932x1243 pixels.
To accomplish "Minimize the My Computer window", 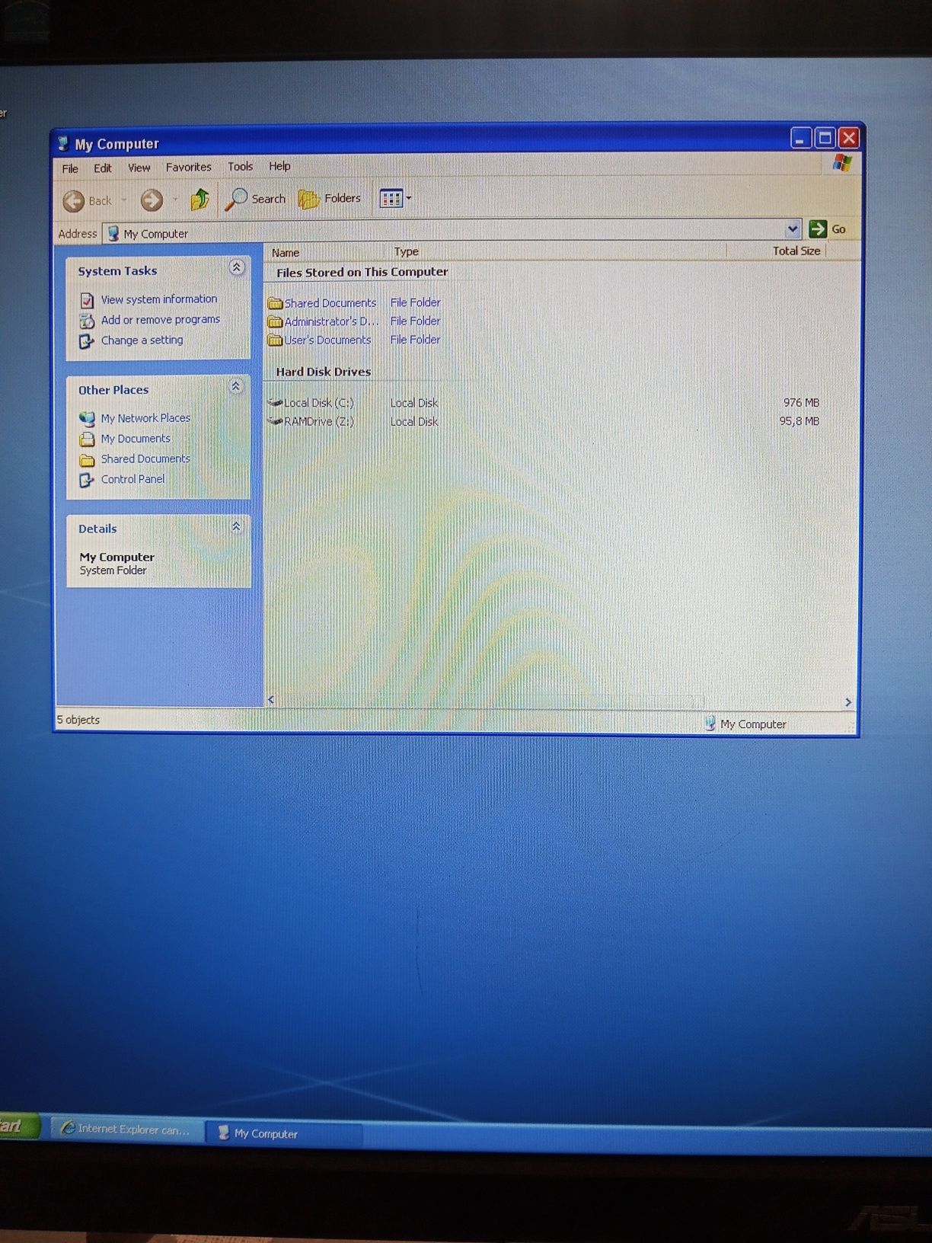I will pyautogui.click(x=800, y=139).
